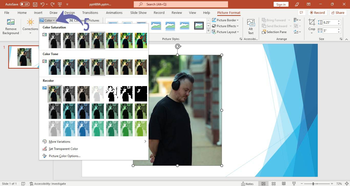Click the Save icon in title bar
Screen dimensions: 350x186
(x=35, y=4)
